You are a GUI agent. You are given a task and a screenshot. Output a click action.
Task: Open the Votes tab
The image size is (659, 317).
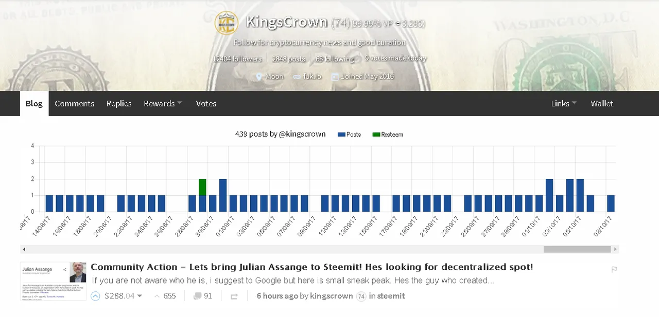206,103
